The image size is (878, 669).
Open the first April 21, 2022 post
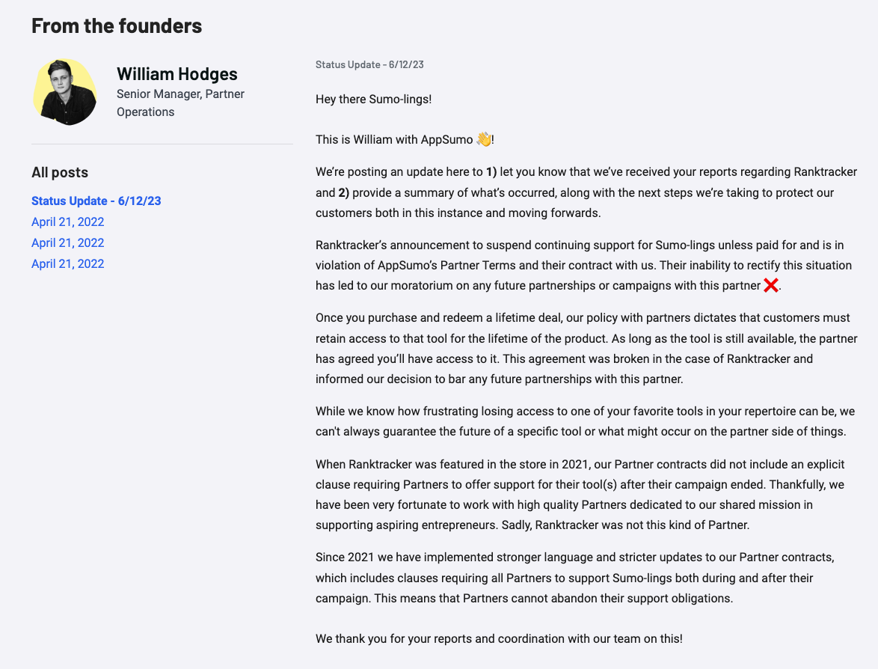[68, 222]
